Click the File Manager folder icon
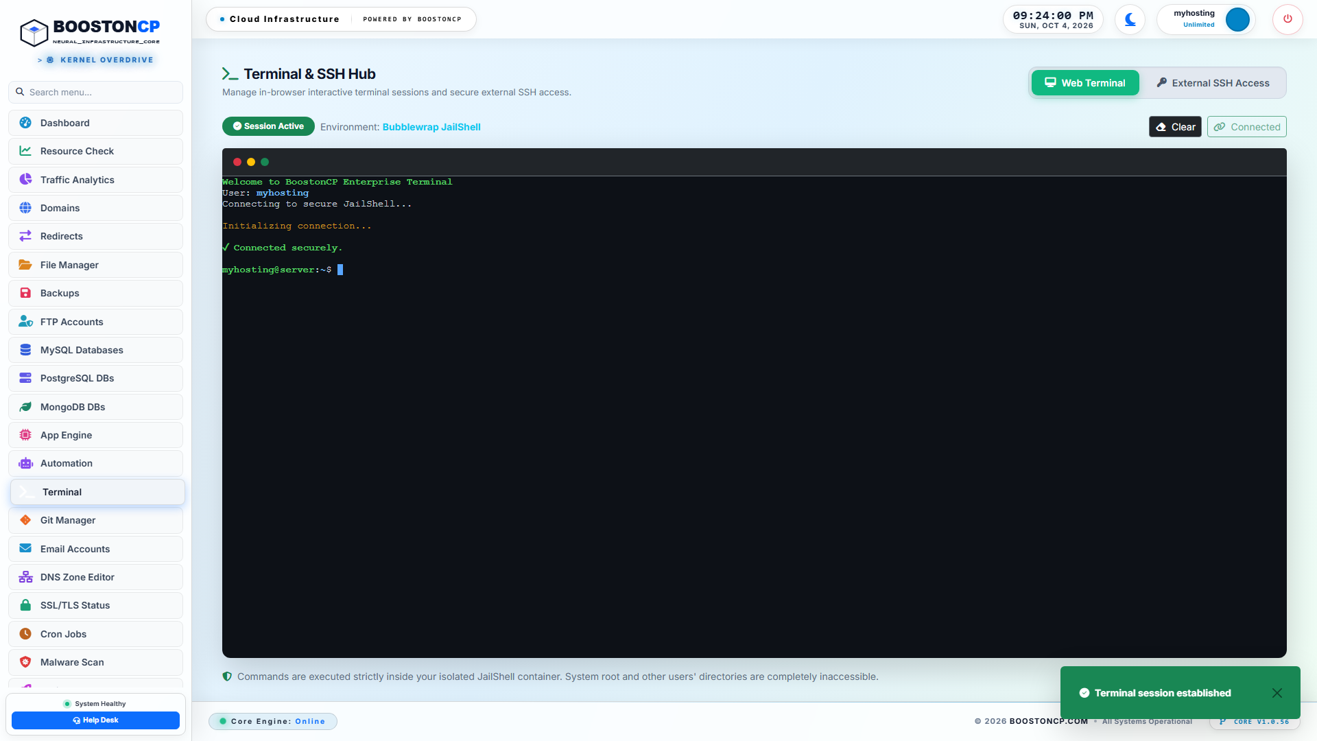 coord(25,265)
